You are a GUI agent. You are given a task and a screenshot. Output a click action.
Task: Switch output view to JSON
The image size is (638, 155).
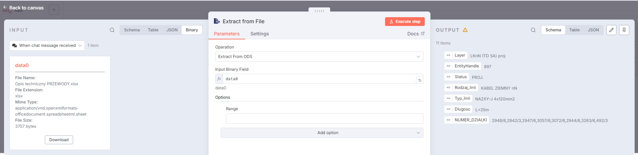click(x=593, y=30)
